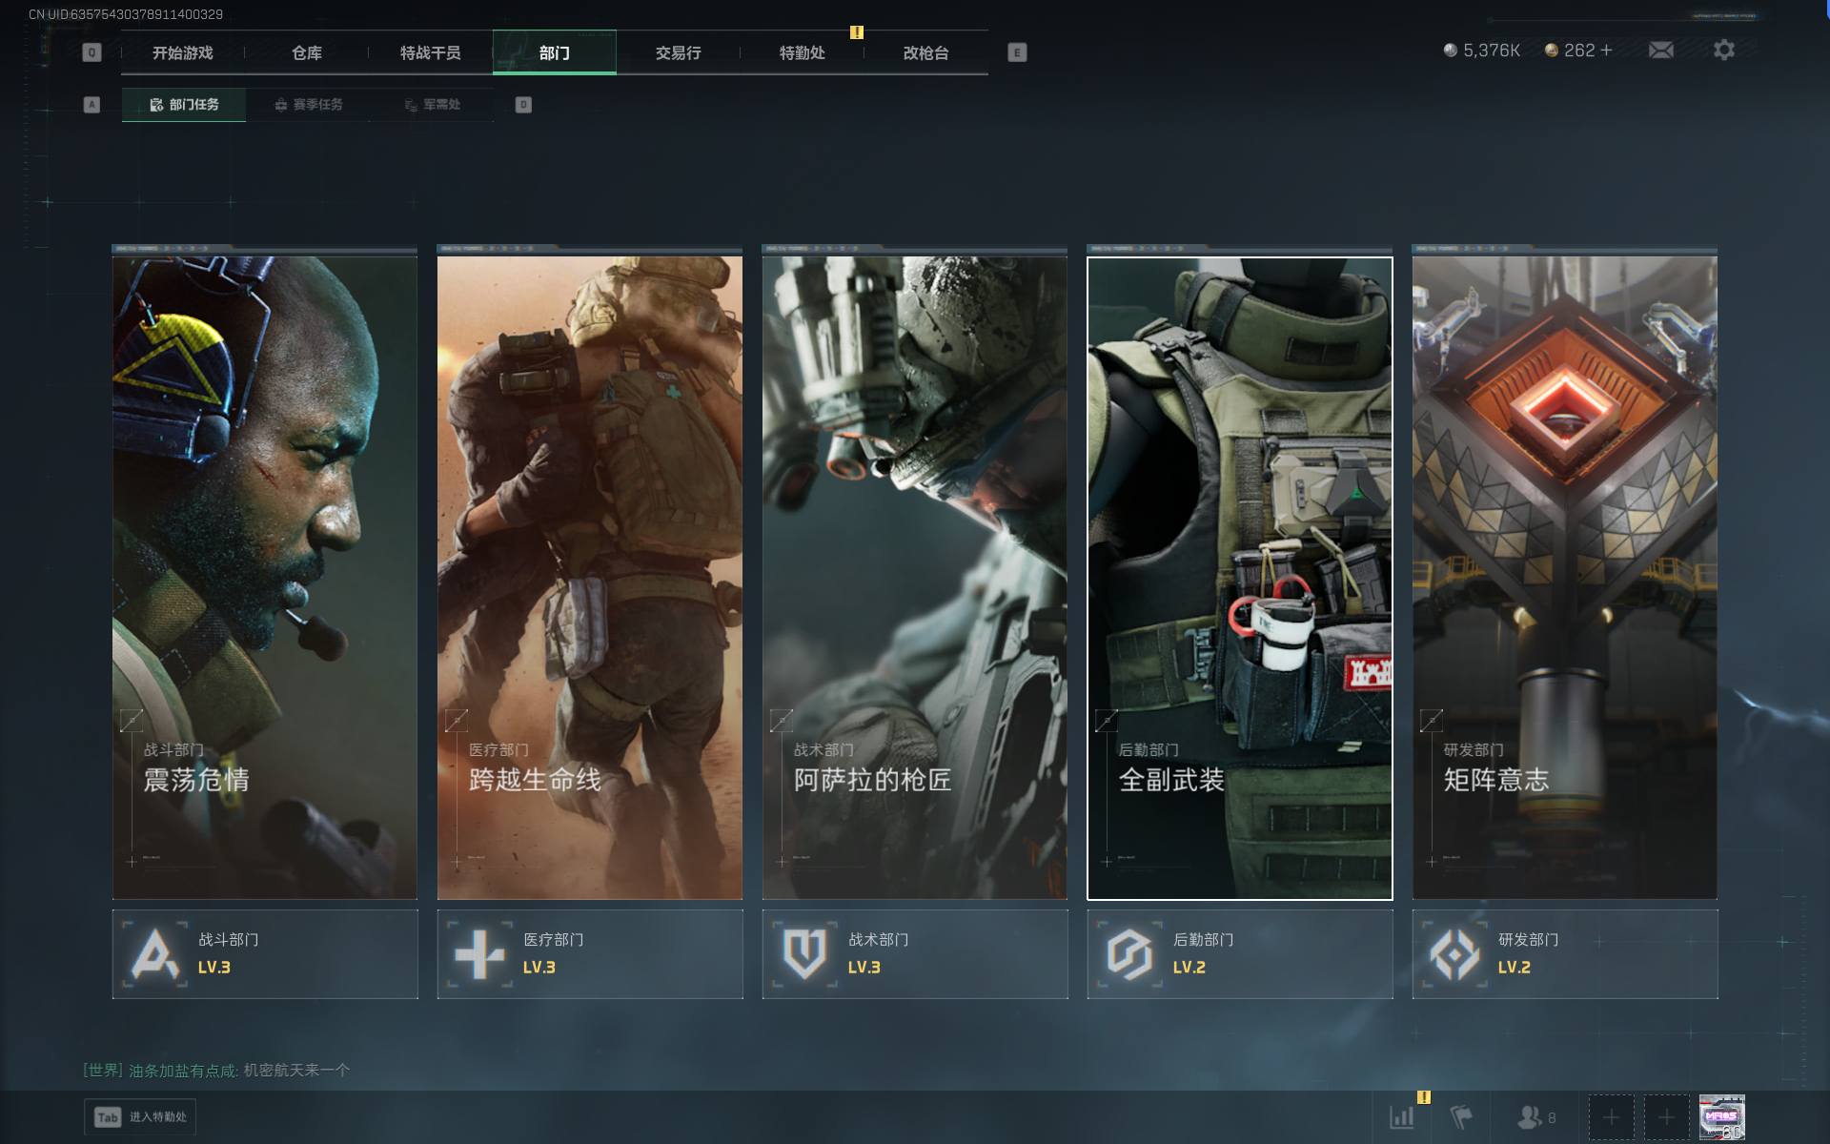The image size is (1830, 1144).
Task: Select the 军需处 sub-tab
Action: 432,105
